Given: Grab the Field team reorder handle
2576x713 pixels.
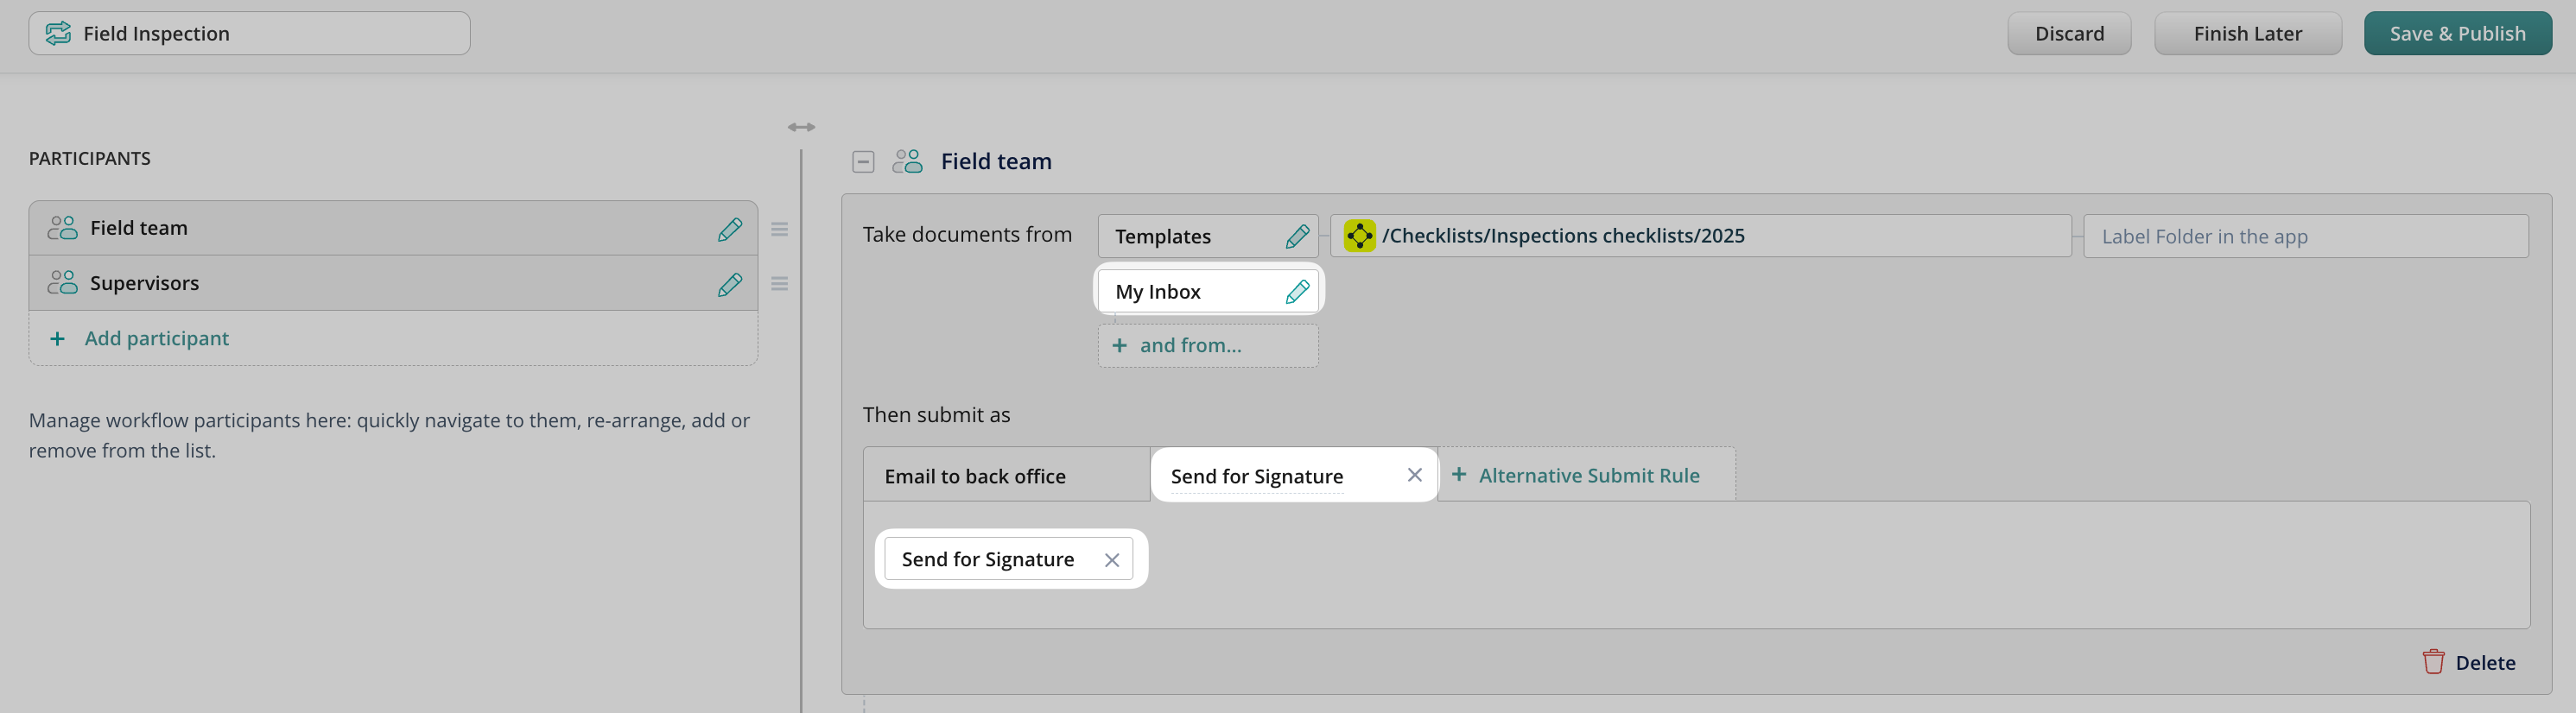Looking at the screenshot, I should tap(780, 230).
